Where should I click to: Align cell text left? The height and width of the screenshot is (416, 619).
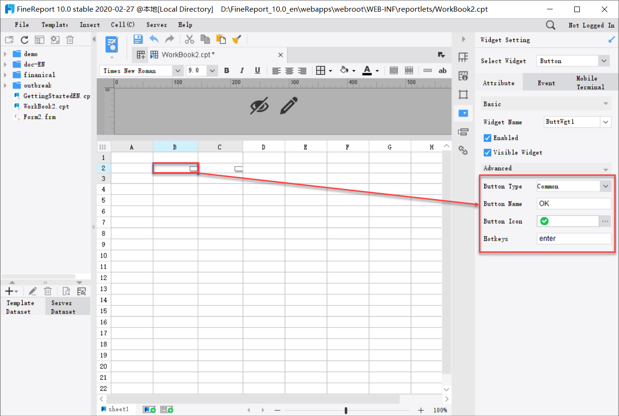(276, 70)
